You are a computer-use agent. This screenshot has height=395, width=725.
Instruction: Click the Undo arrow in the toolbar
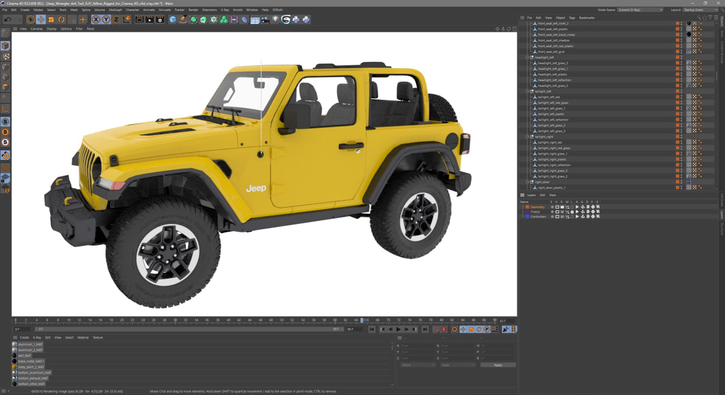8,20
